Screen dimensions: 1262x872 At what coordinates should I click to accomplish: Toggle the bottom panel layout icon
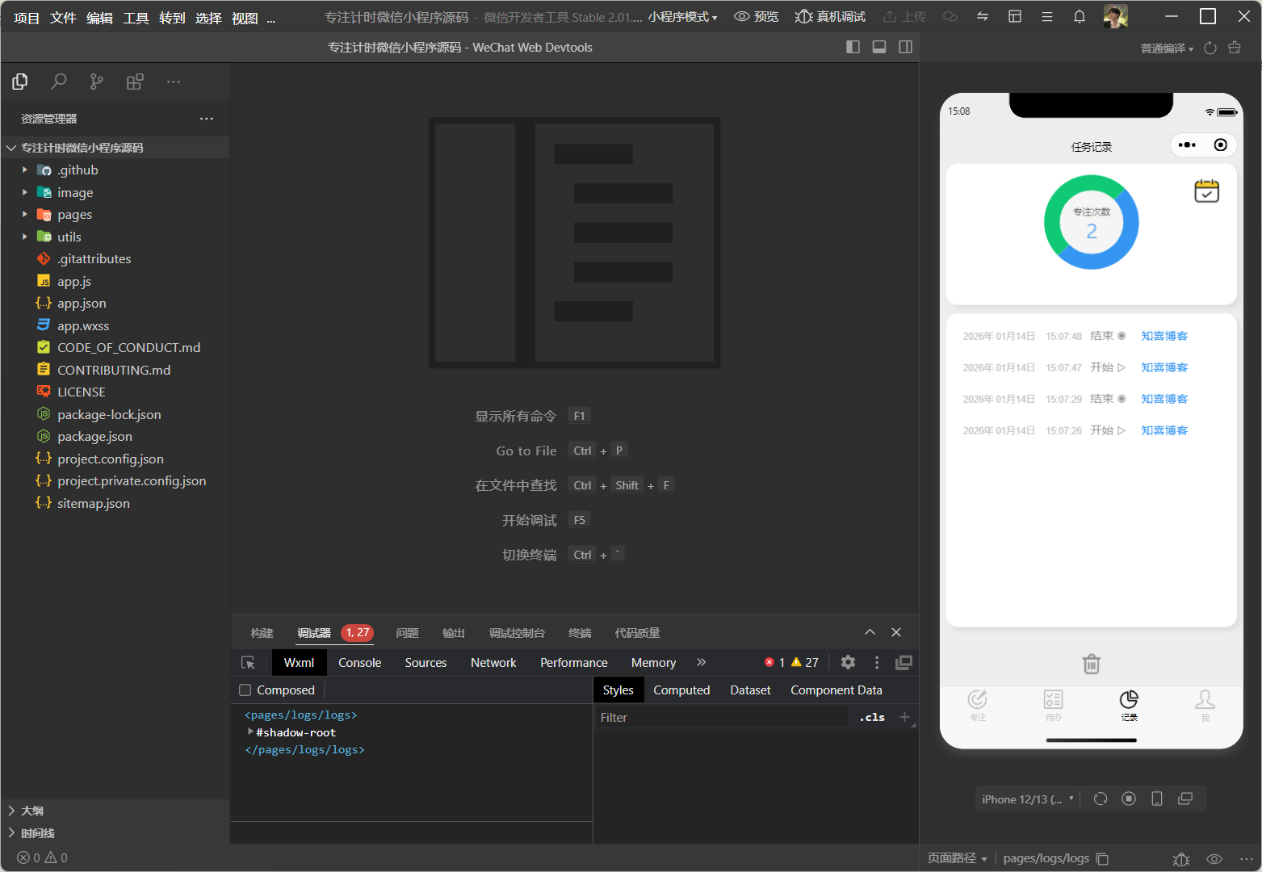point(879,48)
